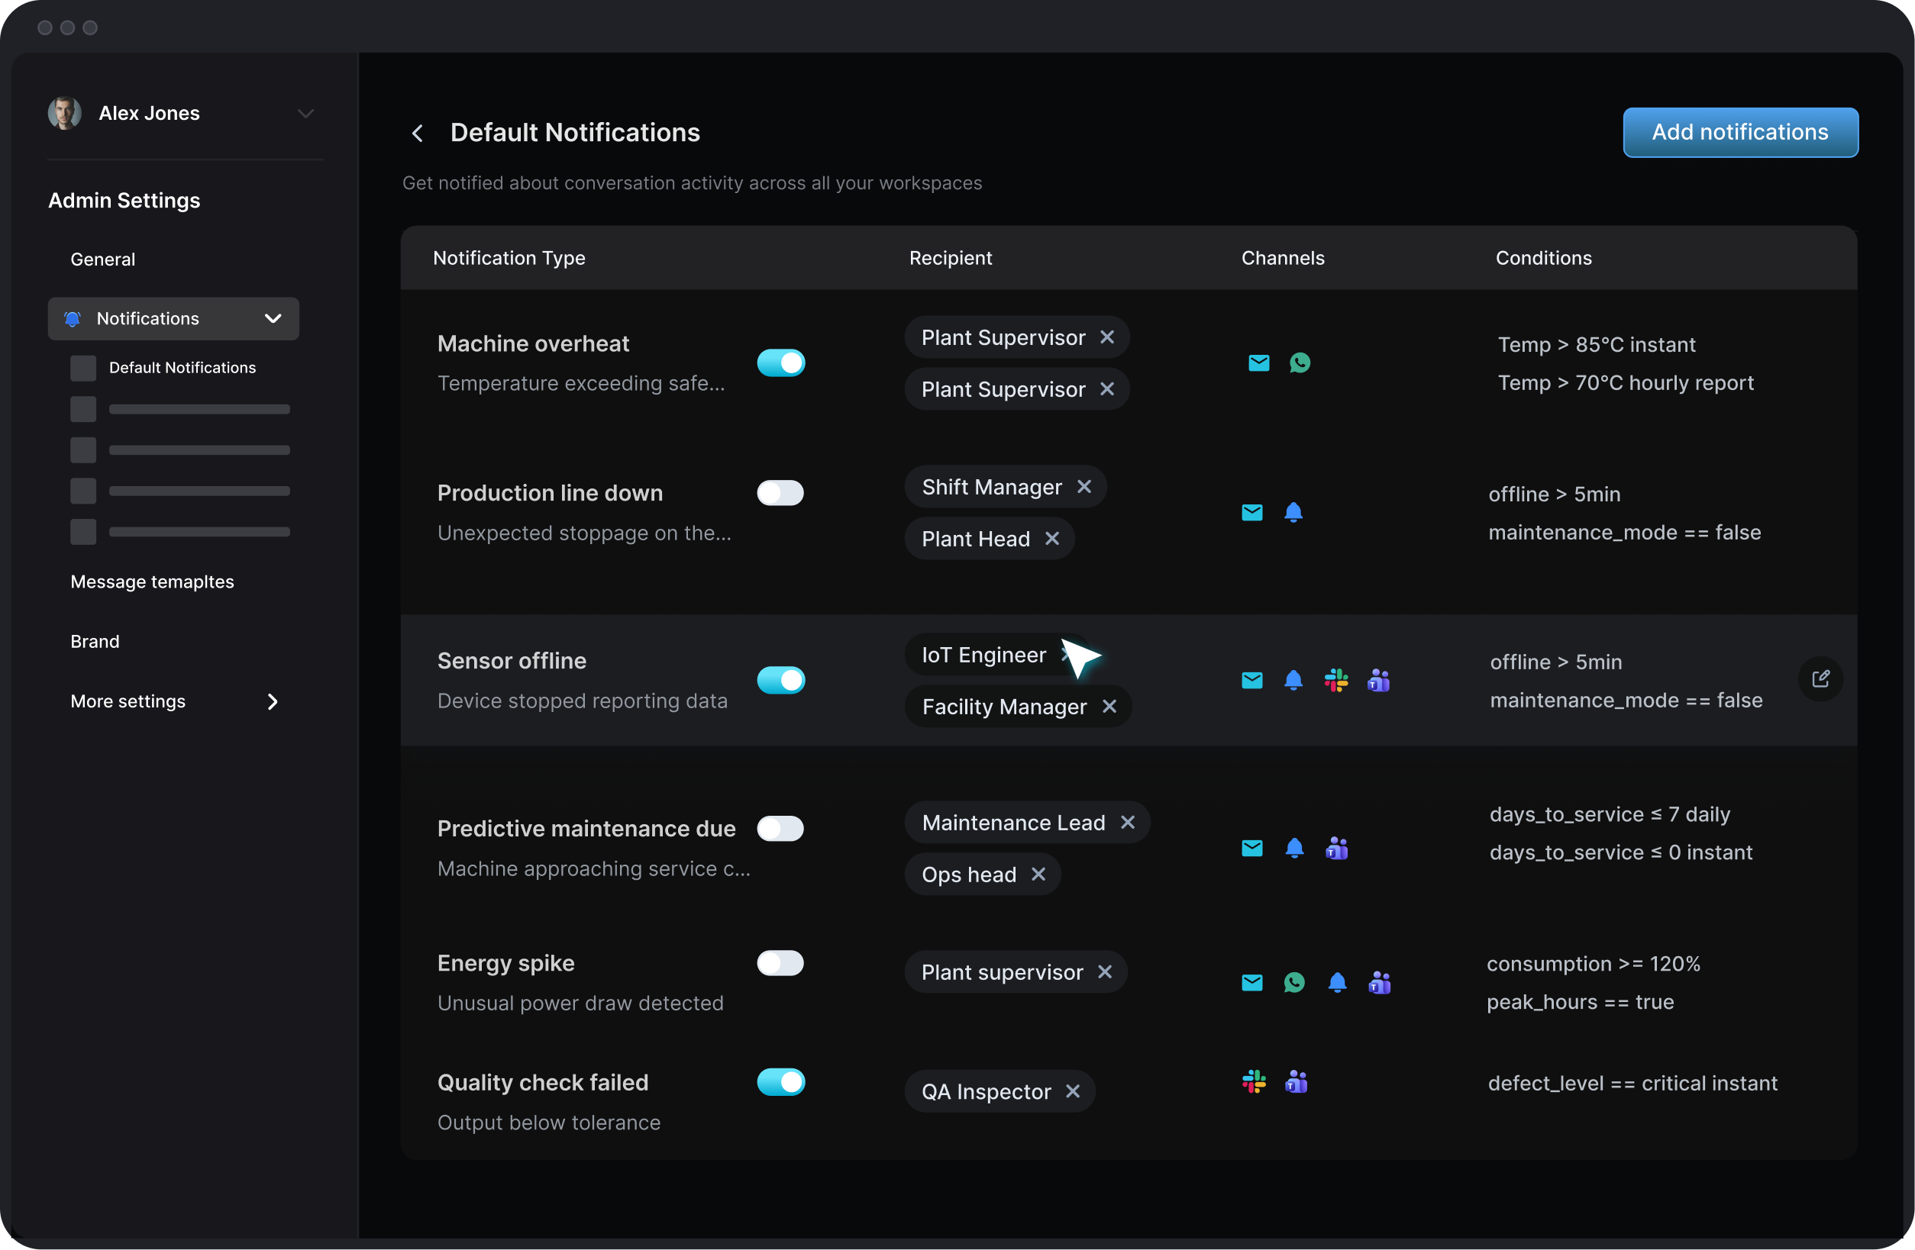Viewport: 1915px width, 1250px height.
Task: Click the WhatsApp icon for Machine overheat
Action: (x=1300, y=362)
